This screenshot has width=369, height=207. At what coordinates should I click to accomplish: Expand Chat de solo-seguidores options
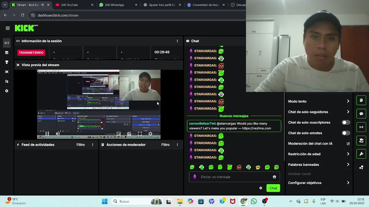click(319, 112)
